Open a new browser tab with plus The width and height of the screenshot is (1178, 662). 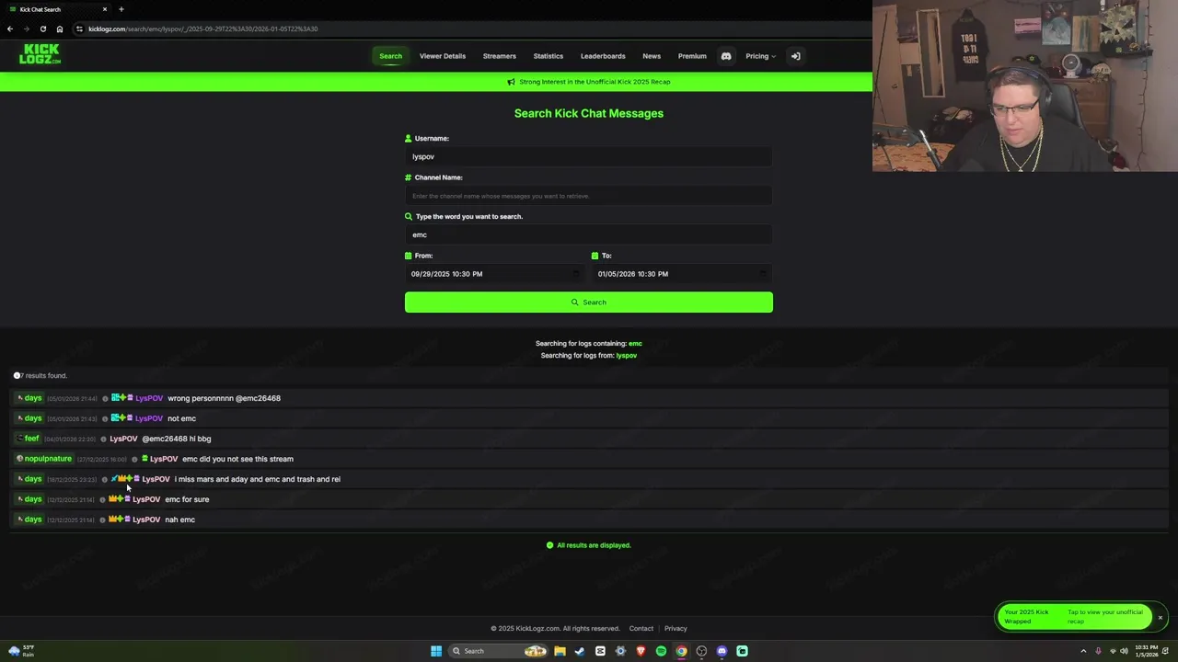click(x=121, y=9)
